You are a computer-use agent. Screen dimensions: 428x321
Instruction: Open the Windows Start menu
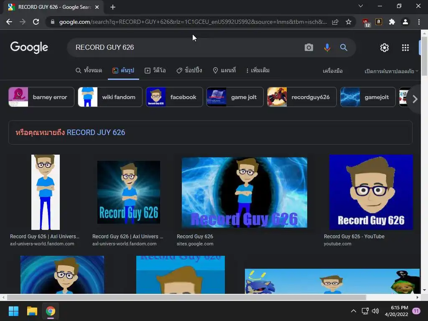(x=13, y=311)
